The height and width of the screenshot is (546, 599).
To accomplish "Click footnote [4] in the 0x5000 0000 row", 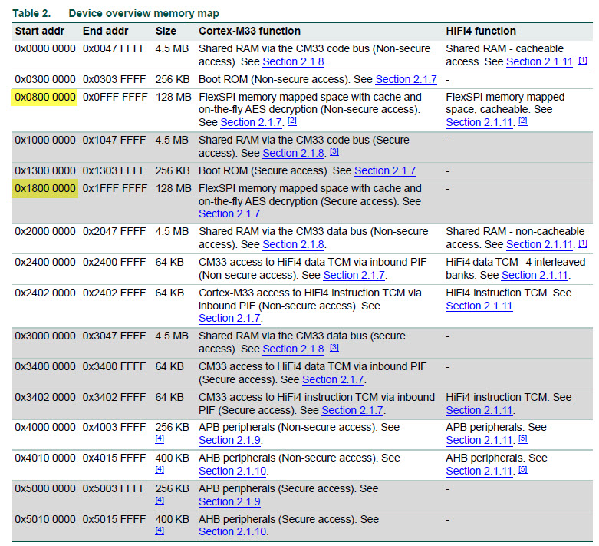I will [x=160, y=501].
